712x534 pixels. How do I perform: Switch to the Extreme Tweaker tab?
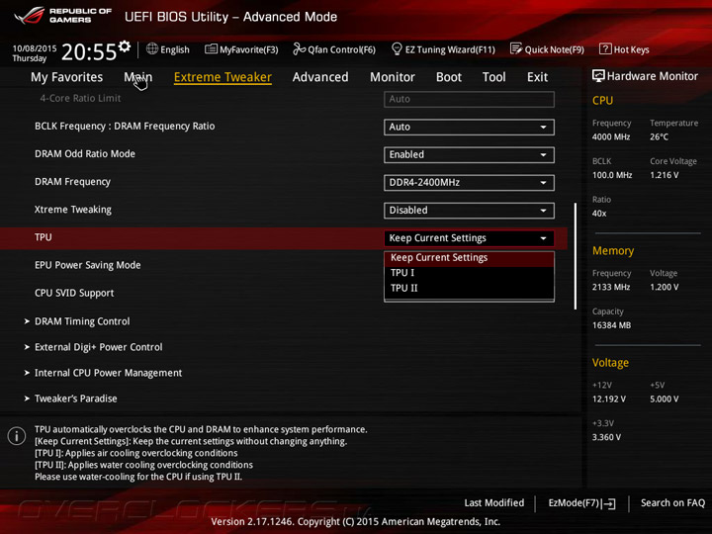pos(222,77)
